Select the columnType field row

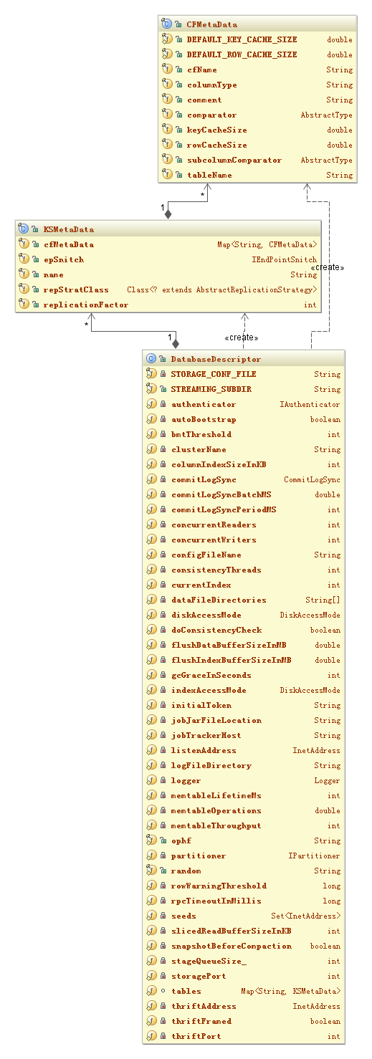click(257, 85)
